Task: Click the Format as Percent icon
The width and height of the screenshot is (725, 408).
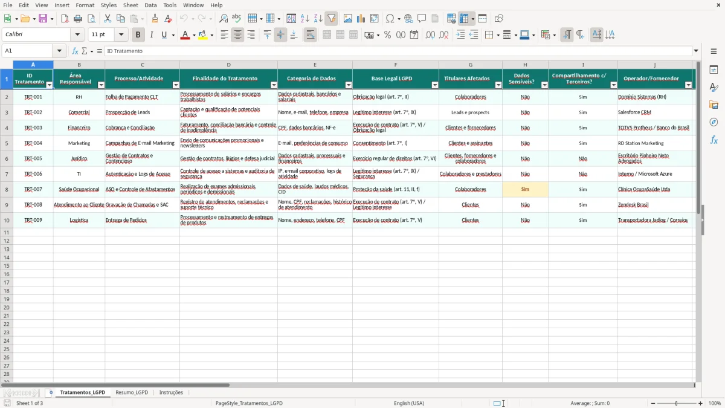Action: click(388, 35)
